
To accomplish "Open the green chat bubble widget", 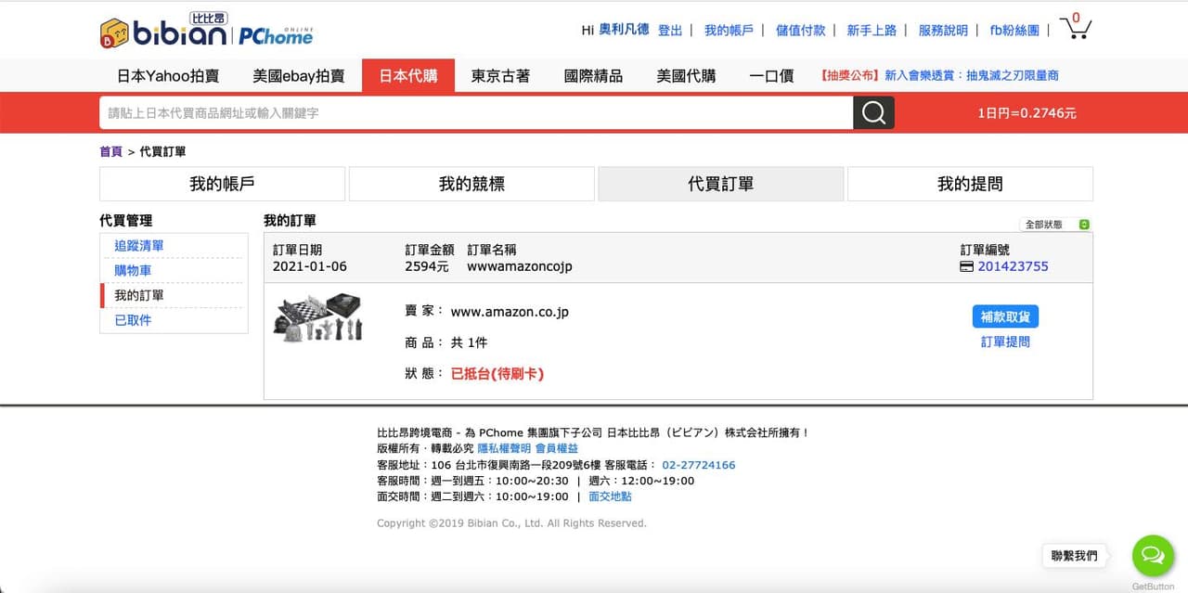I will point(1153,555).
